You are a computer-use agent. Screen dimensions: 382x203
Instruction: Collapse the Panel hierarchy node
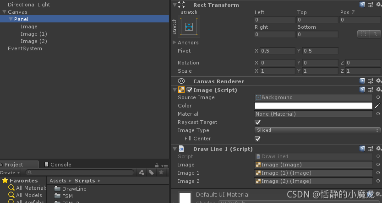11,19
